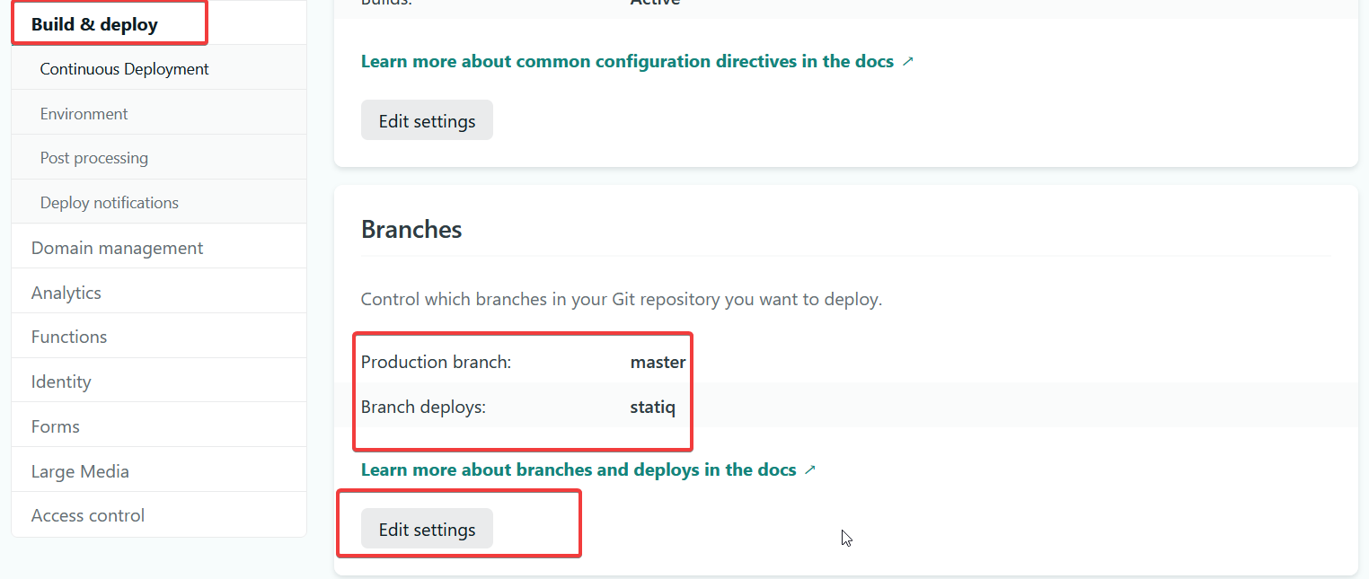Open Identity settings
Viewport: 1369px width, 579px height.
point(60,382)
